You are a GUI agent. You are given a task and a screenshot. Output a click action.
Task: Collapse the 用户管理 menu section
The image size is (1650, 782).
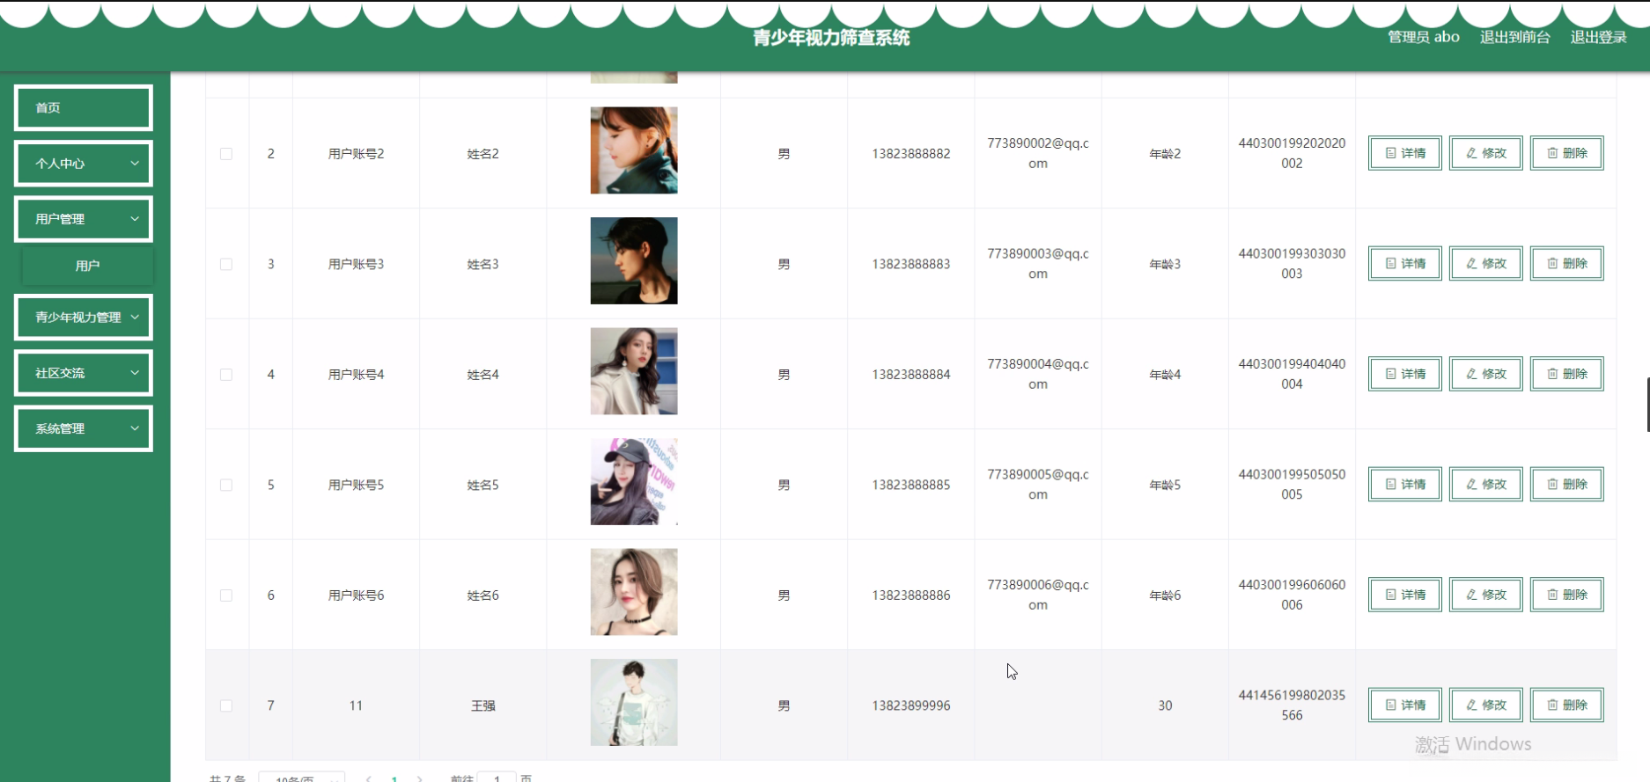click(84, 219)
